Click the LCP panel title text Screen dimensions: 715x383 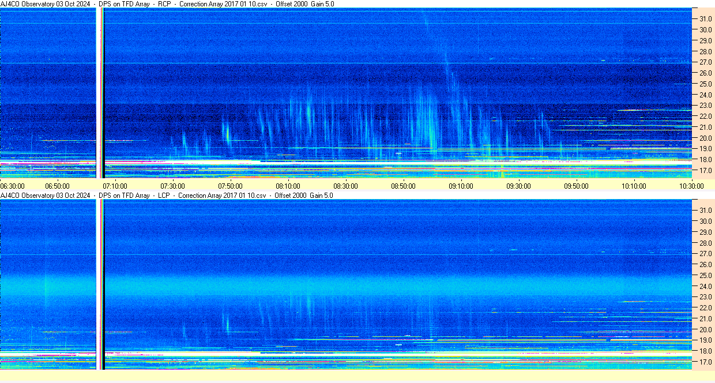pos(167,196)
